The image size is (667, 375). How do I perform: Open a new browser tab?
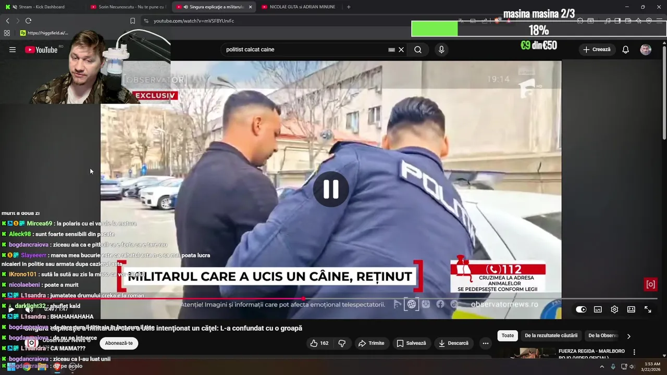(x=349, y=7)
